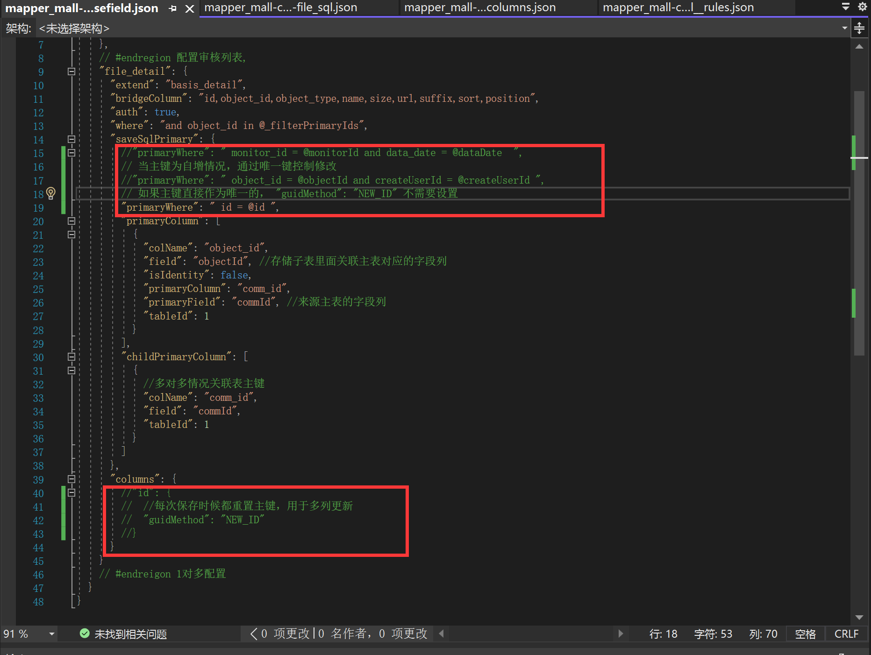
Task: Collapse the object on line 21
Action: (71, 235)
